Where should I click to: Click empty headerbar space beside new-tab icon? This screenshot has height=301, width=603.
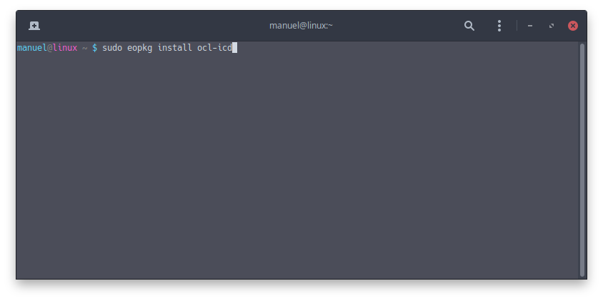pos(154,26)
